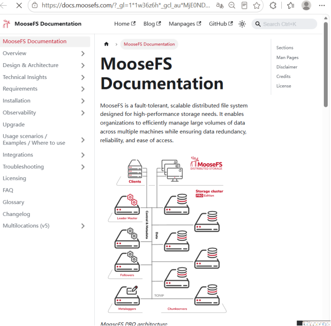
Task: Open the translate page icon
Action: [x=220, y=5]
